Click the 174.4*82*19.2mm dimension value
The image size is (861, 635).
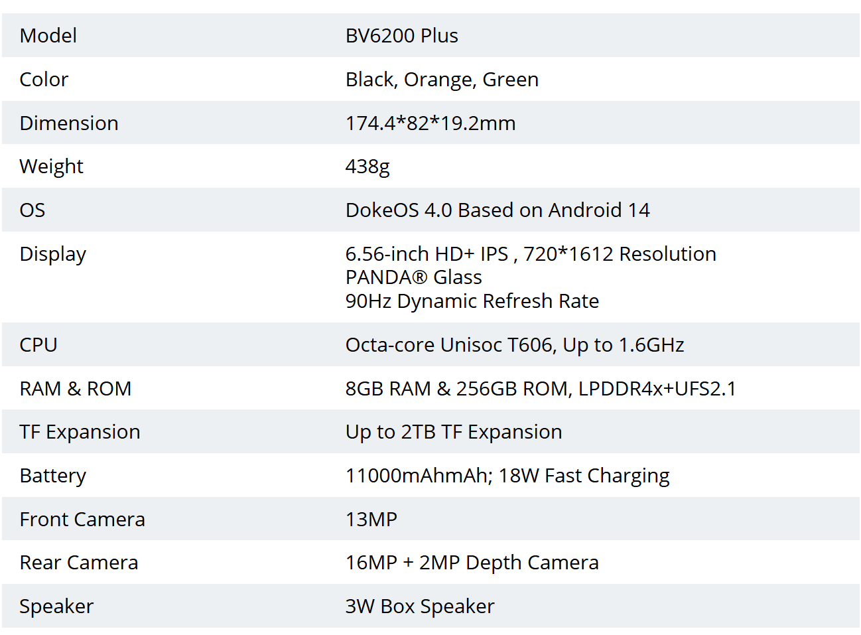[x=430, y=123]
